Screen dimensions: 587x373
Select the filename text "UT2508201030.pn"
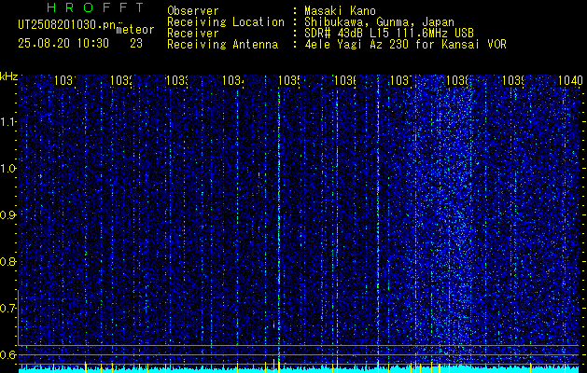[x=67, y=25]
